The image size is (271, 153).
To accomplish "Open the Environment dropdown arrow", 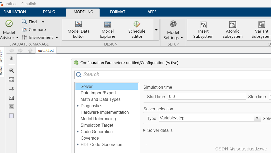I will click(x=57, y=37).
